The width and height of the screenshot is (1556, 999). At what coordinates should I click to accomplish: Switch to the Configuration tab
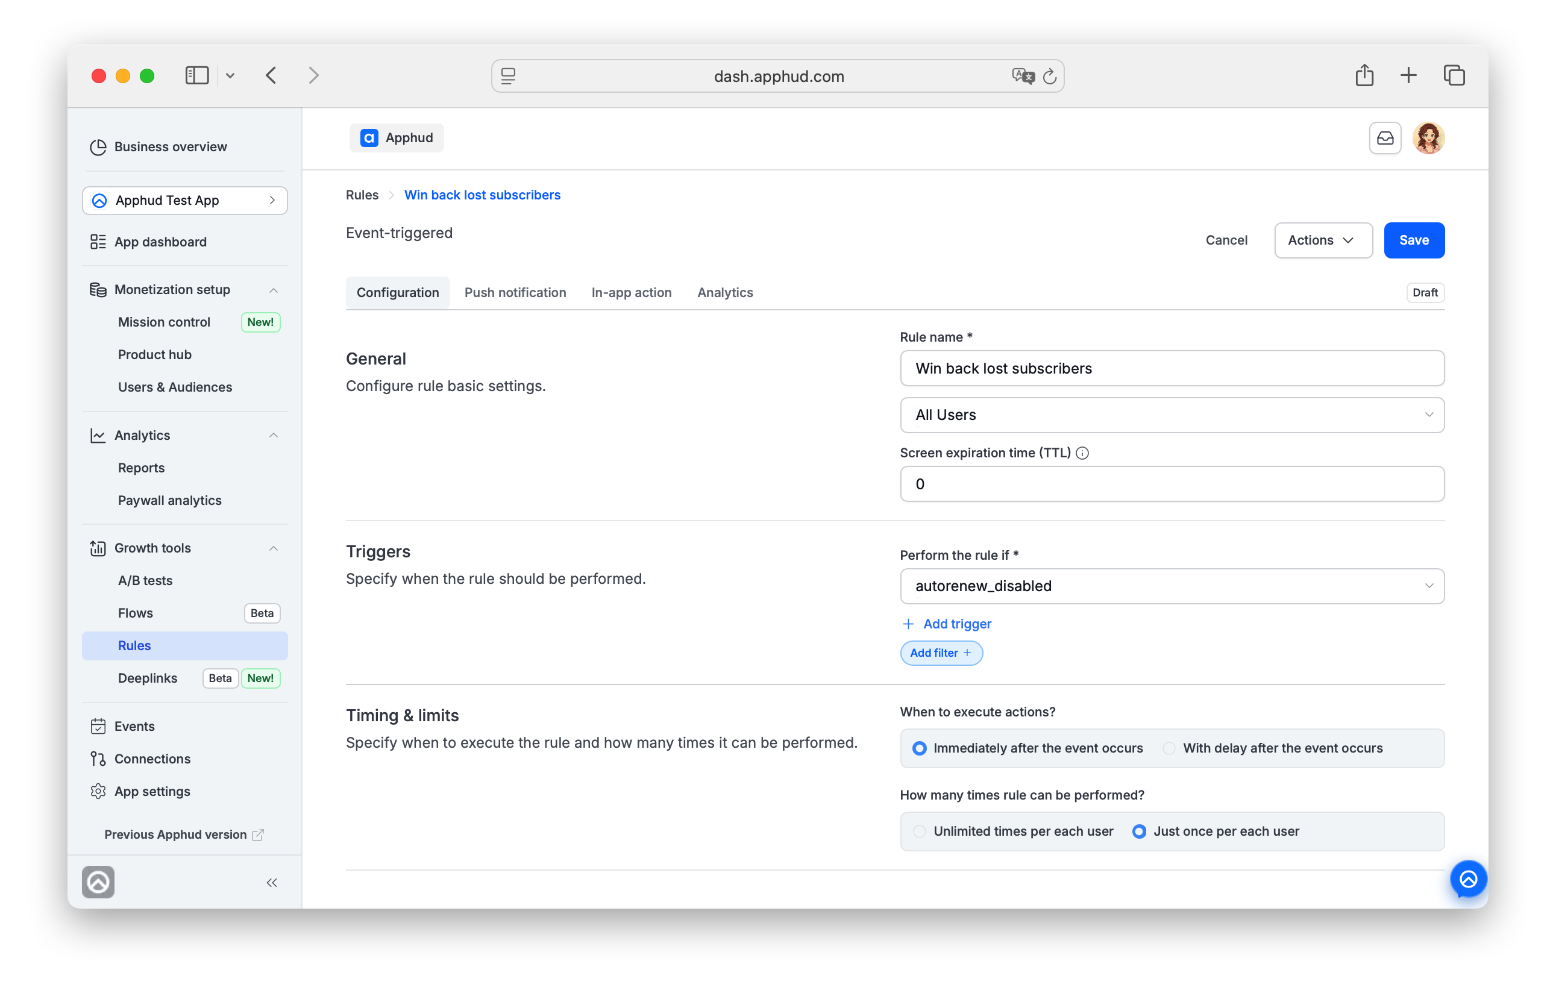tap(398, 293)
